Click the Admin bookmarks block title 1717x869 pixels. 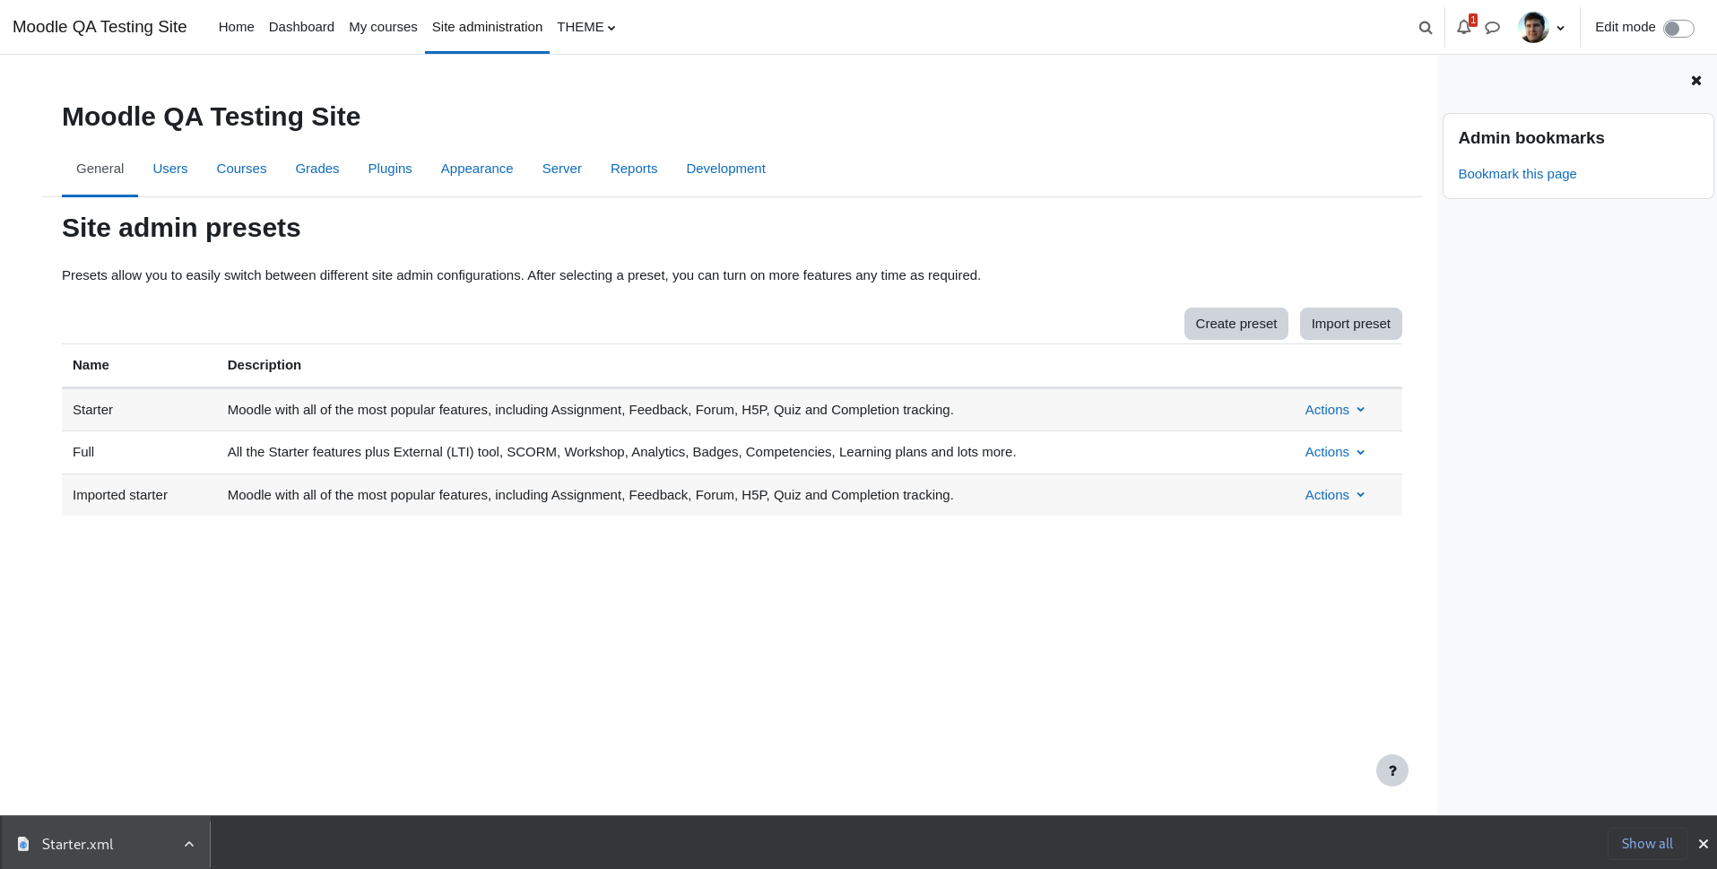click(1531, 138)
